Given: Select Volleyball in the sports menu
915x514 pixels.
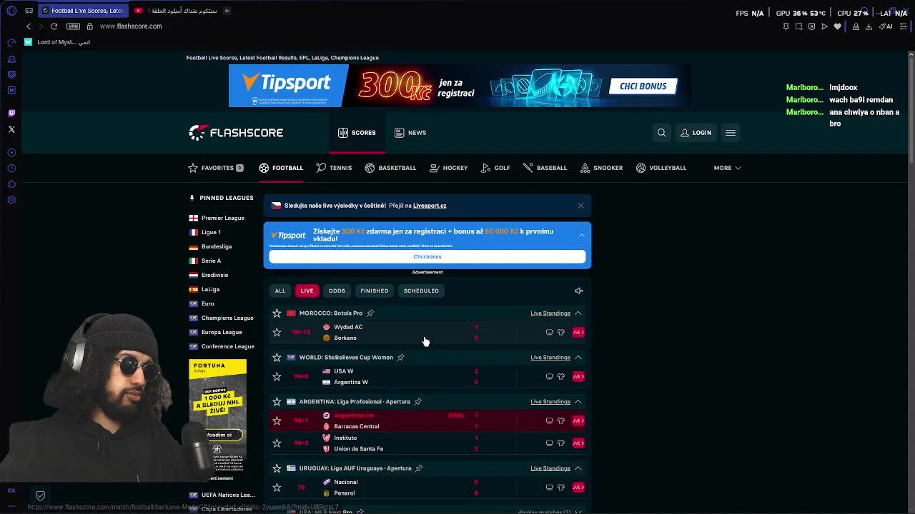Looking at the screenshot, I should [661, 168].
